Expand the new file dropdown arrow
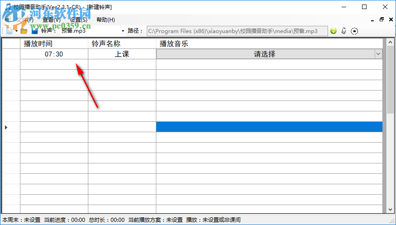 tap(16, 31)
